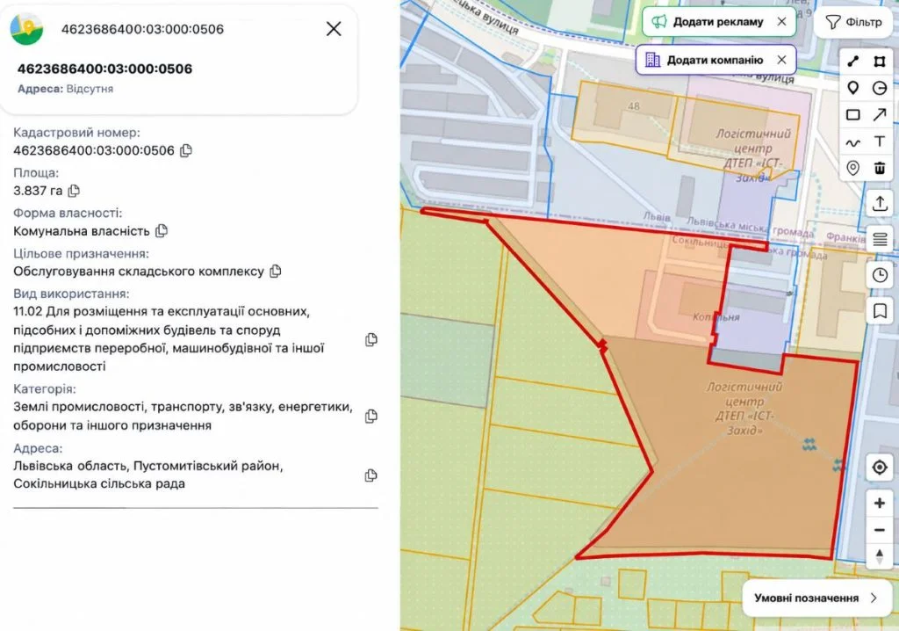899x631 pixels.
Task: Click the Комунальна власність value
Action: pyautogui.click(x=82, y=231)
